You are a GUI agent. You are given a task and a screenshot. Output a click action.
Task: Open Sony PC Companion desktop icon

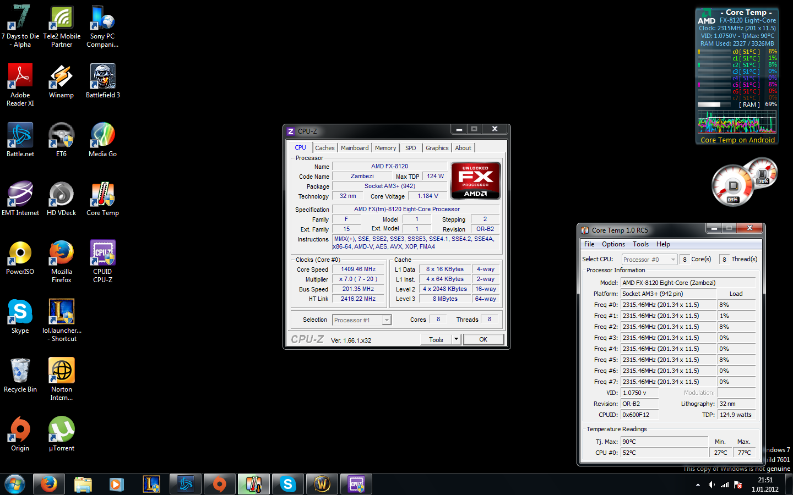pyautogui.click(x=102, y=26)
